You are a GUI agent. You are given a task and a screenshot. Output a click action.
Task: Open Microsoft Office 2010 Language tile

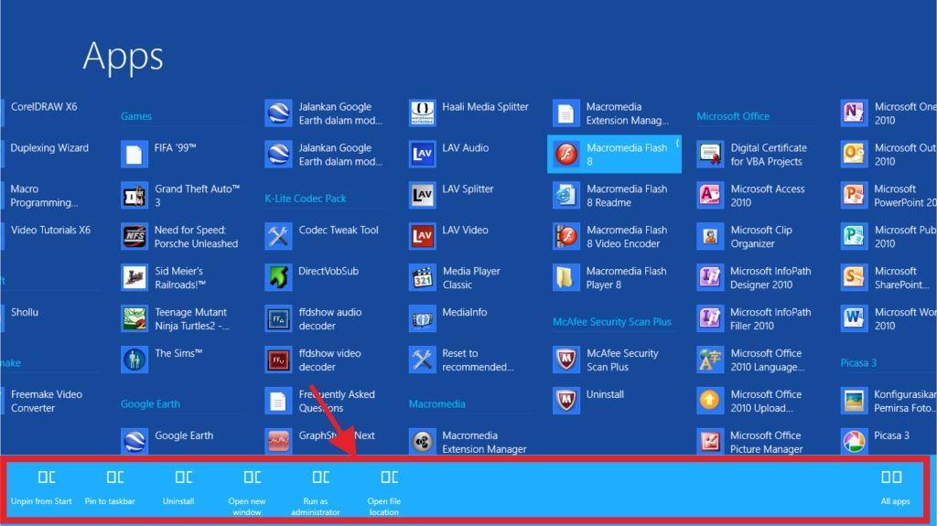tap(751, 360)
